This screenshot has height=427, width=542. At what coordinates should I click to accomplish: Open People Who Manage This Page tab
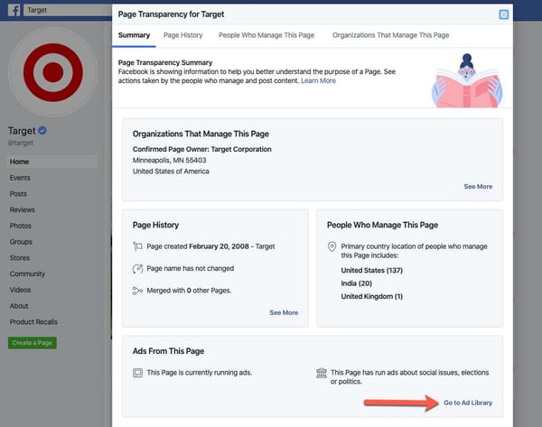(x=266, y=35)
